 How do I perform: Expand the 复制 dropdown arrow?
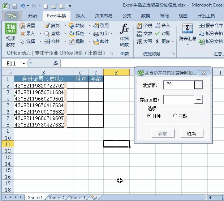click(65, 26)
